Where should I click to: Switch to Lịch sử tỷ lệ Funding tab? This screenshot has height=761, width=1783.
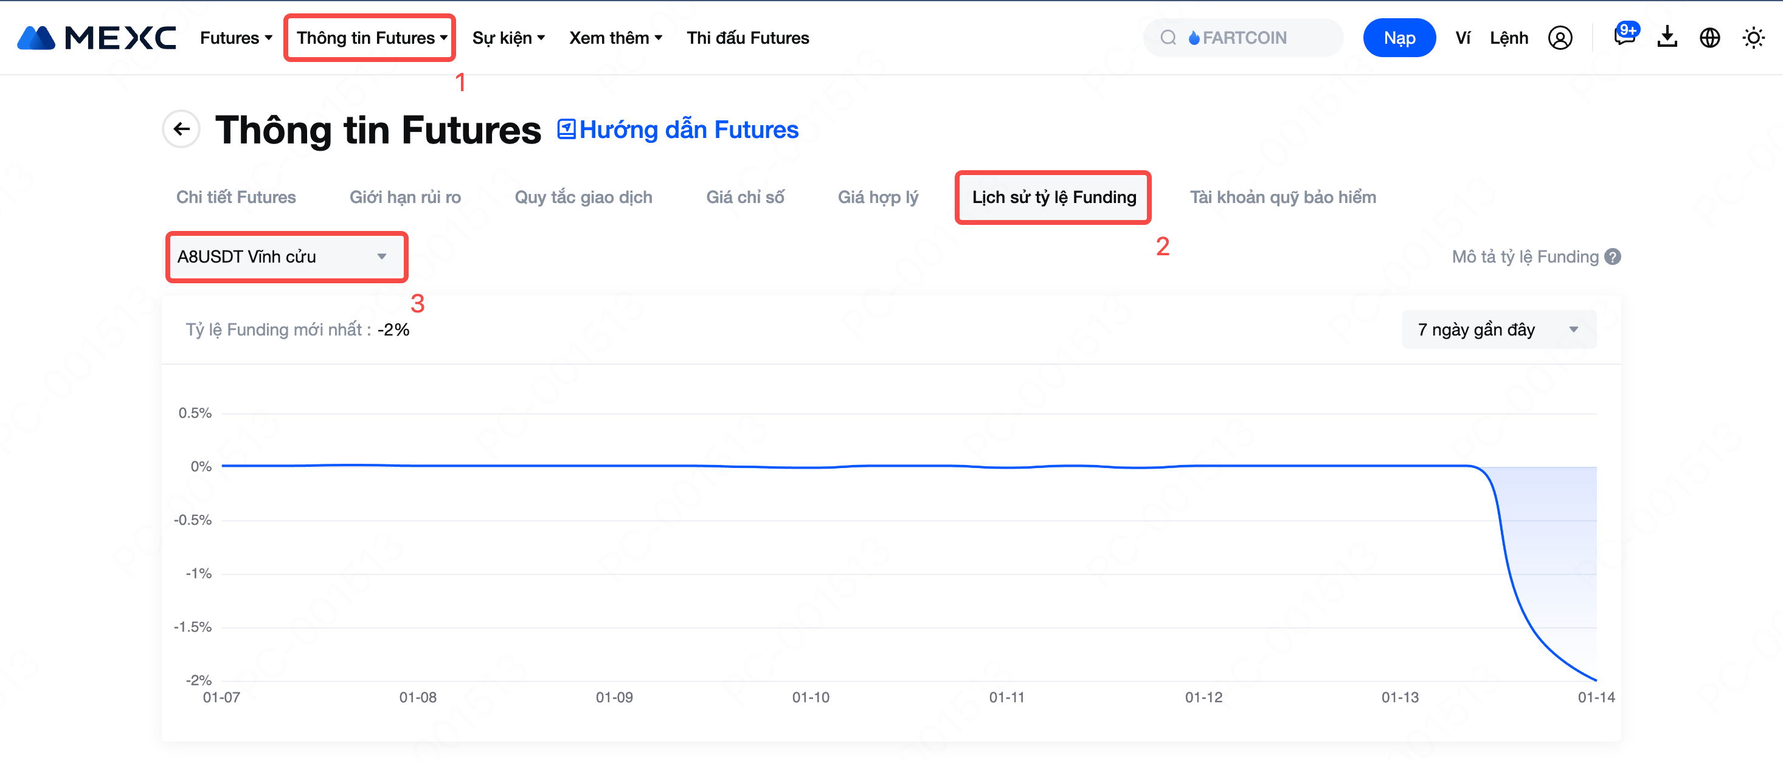click(1053, 197)
